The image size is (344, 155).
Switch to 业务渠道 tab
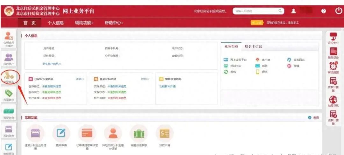point(231,46)
